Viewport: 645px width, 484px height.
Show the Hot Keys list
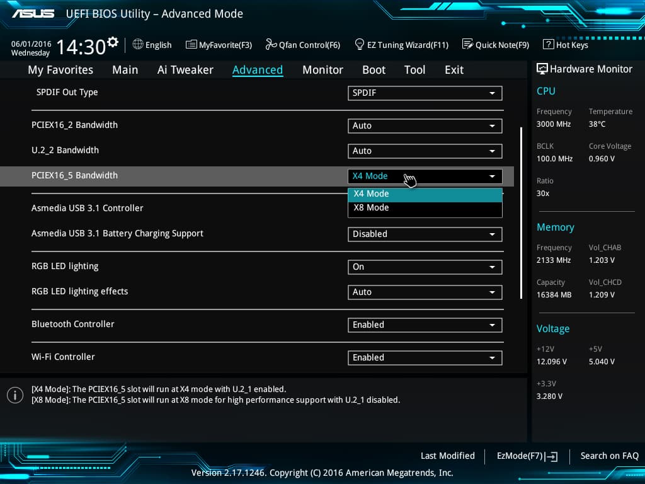click(x=566, y=45)
